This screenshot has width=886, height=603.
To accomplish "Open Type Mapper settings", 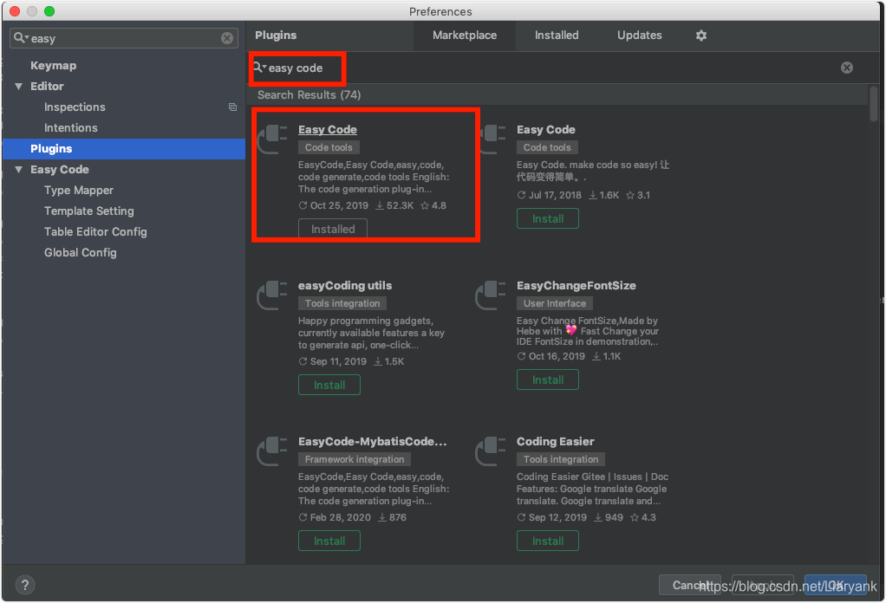I will pyautogui.click(x=79, y=191).
